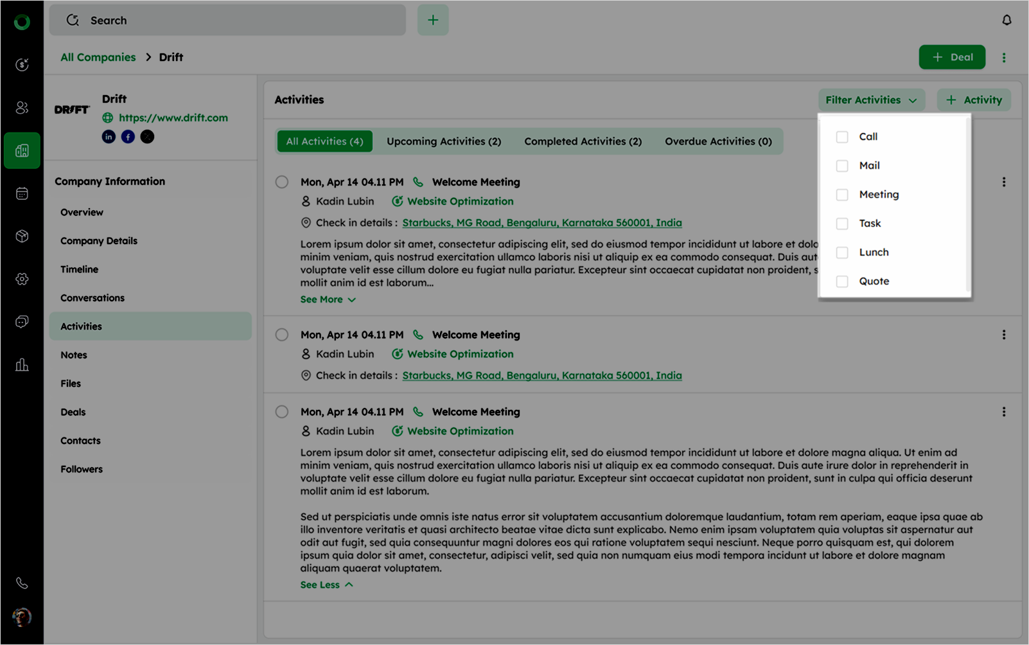Open the bar chart reports icon
Image resolution: width=1029 pixels, height=645 pixels.
point(22,365)
